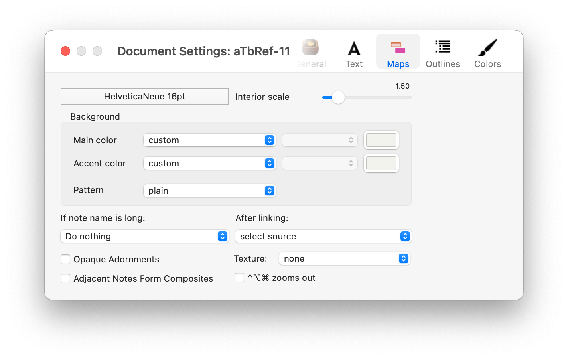
Task: Open the Main color dropdown
Action: 209,140
